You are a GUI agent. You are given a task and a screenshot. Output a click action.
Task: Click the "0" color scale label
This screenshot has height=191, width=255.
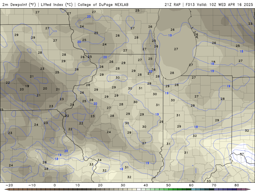[55, 185]
